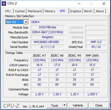Click the Memory Slot Selection group label

coord(20,16)
